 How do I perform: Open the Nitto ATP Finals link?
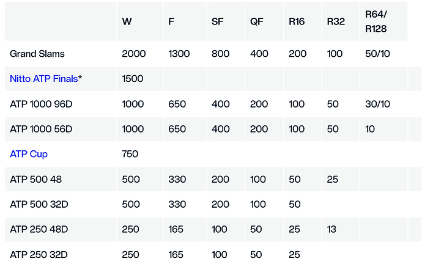43,79
